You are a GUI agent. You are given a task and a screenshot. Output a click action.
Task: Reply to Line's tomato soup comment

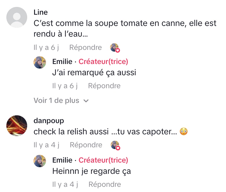(x=86, y=48)
